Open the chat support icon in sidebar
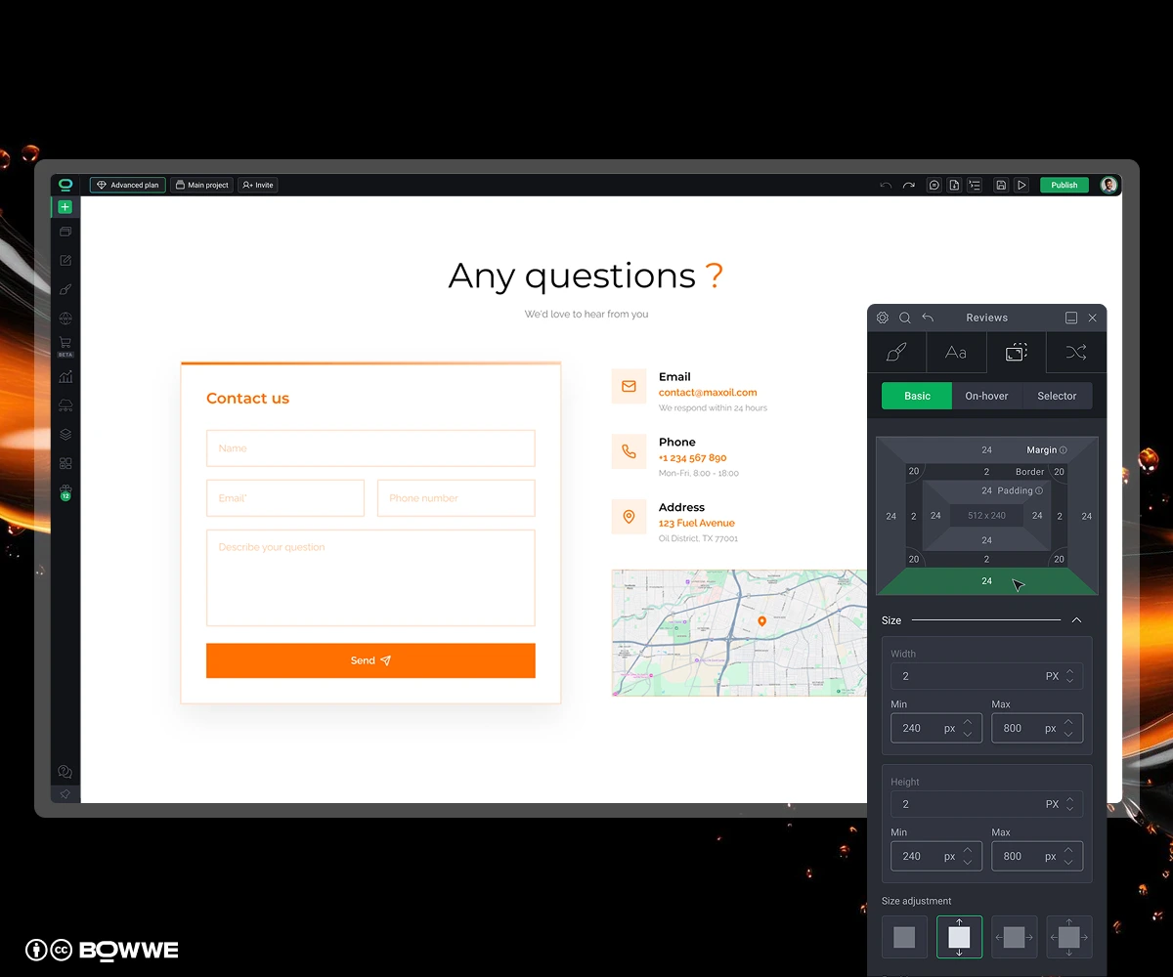1173x977 pixels. pos(65,772)
